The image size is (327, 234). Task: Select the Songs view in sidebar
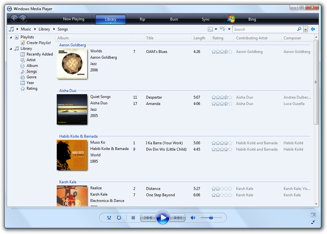(29, 71)
